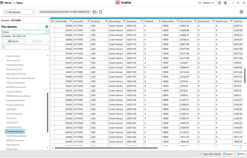
Task: Select RoutingCommissions in the tree
Action: click(x=16, y=74)
